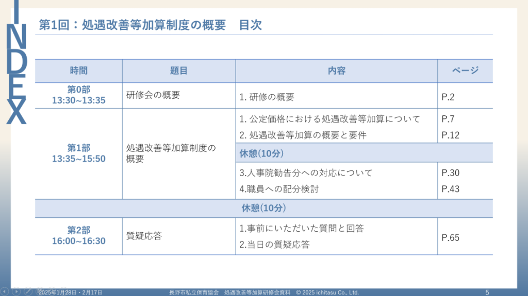Advance with the next slide arrow
Image resolution: width=528 pixels, height=296 pixels.
click(x=16, y=291)
